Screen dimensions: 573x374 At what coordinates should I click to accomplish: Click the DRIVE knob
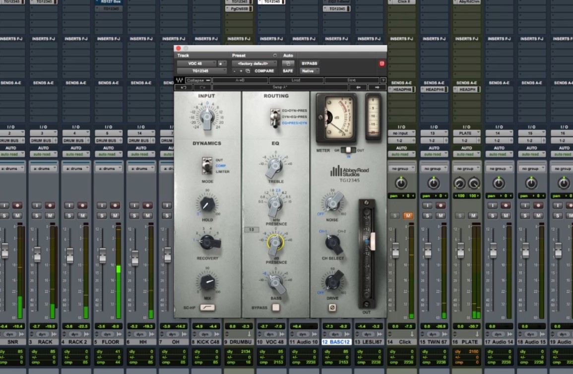[333, 281]
